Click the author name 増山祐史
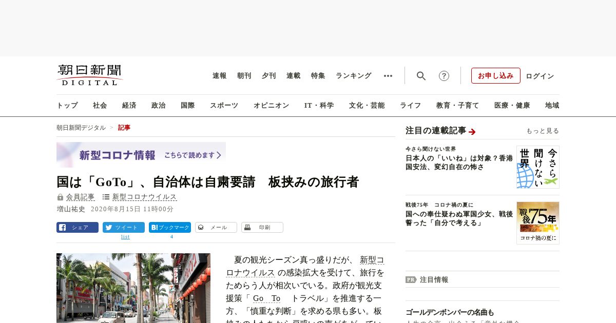Viewport: 616px width, 323px height. coord(71,209)
